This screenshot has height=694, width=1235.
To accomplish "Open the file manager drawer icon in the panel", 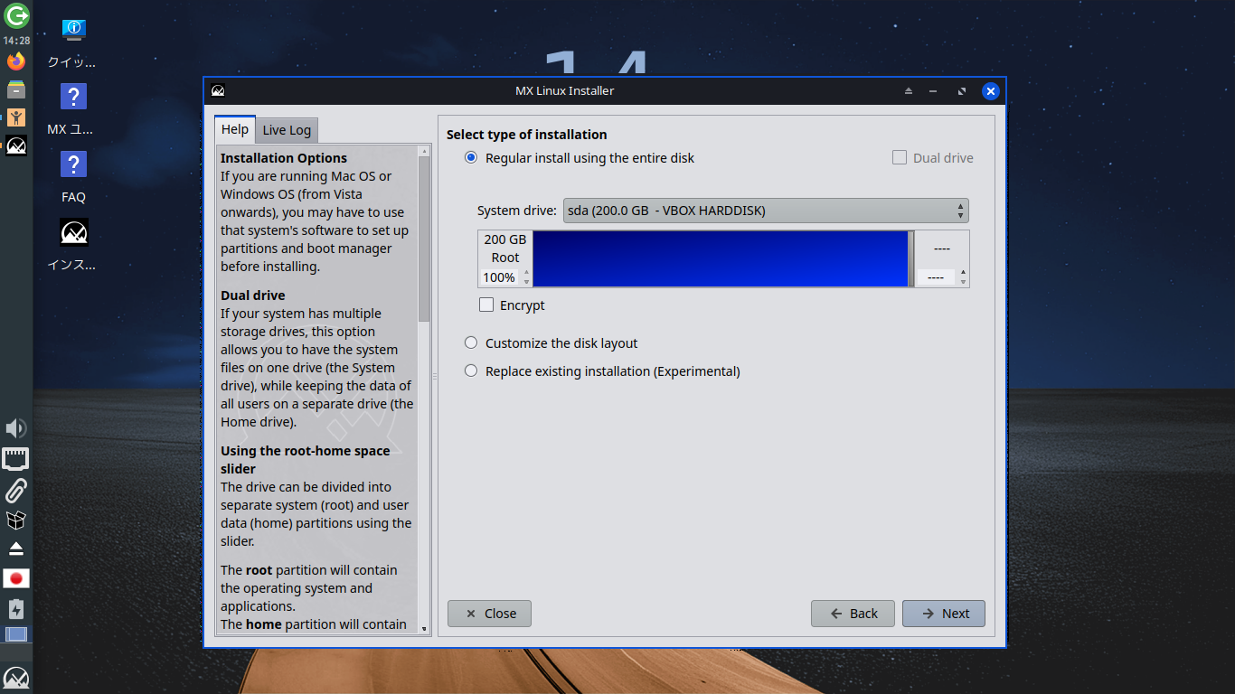I will 16,89.
